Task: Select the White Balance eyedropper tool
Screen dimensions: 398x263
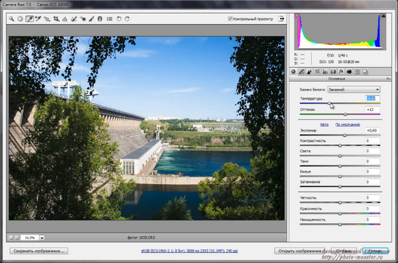Action: tap(29, 19)
